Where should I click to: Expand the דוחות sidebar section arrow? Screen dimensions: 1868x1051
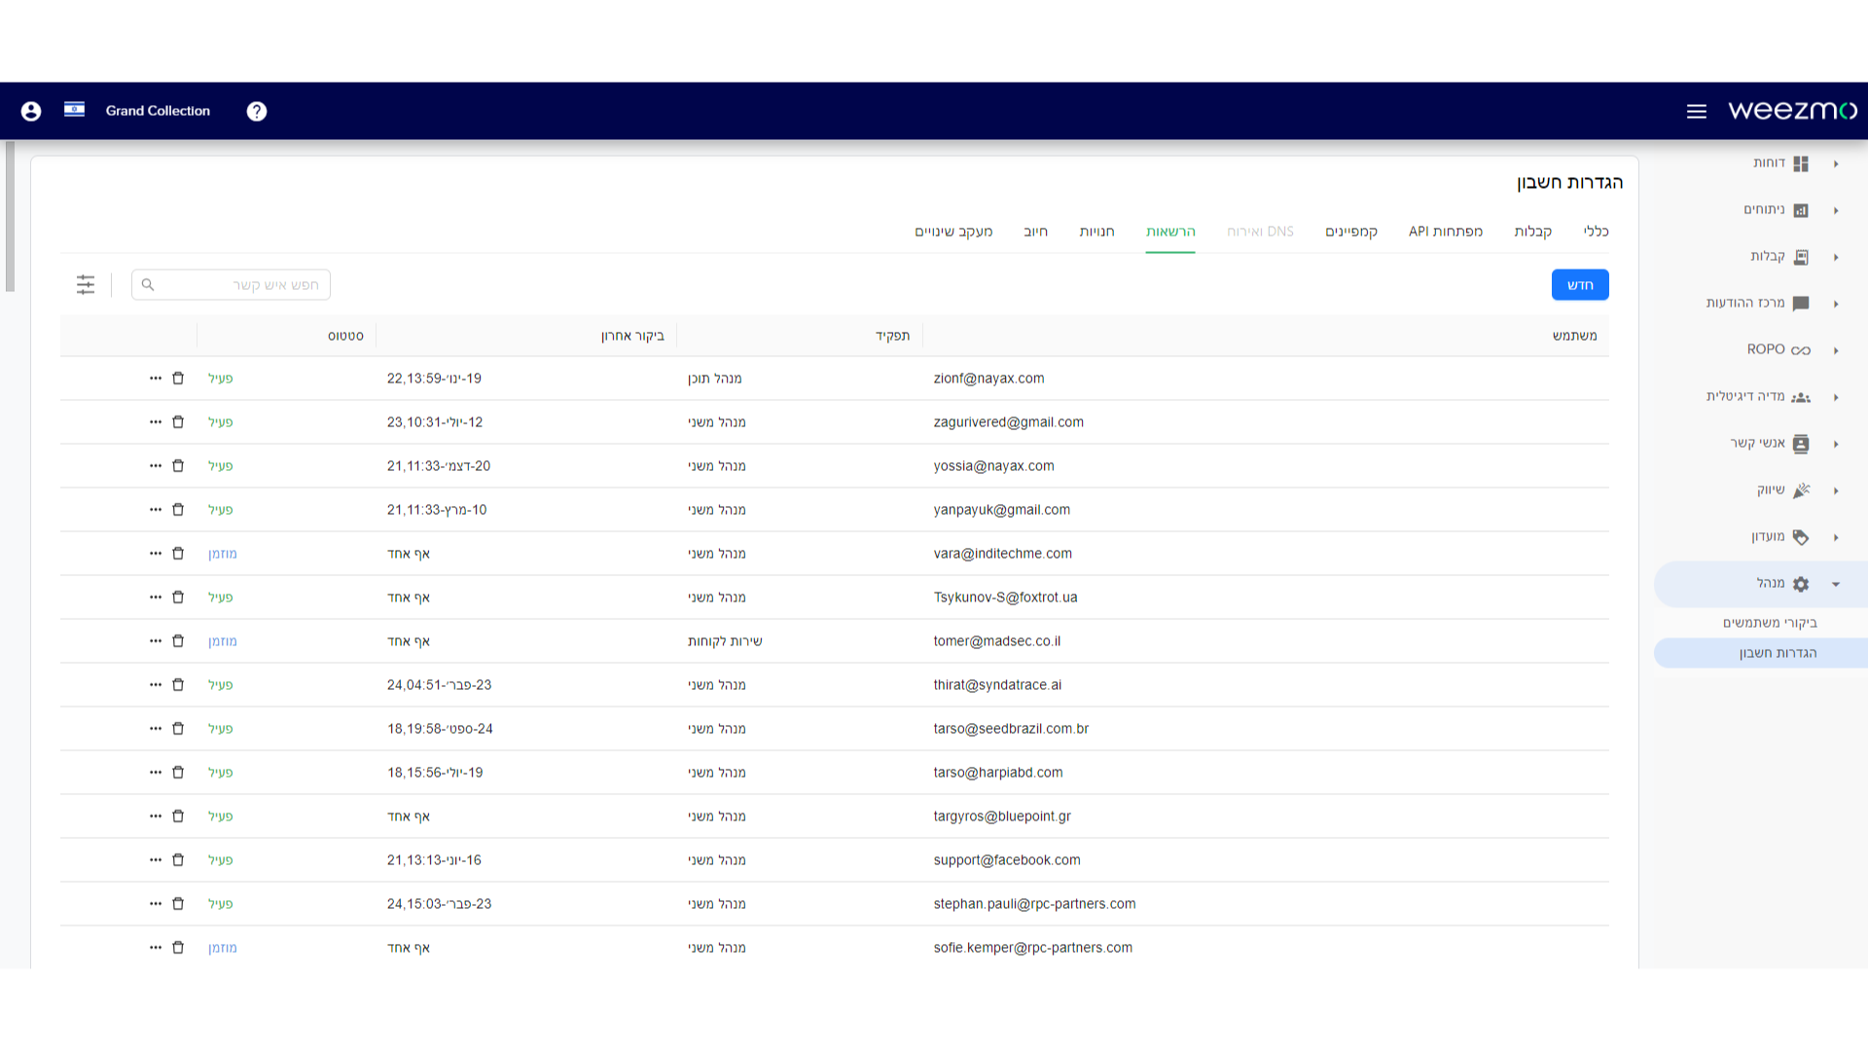pyautogui.click(x=1836, y=163)
